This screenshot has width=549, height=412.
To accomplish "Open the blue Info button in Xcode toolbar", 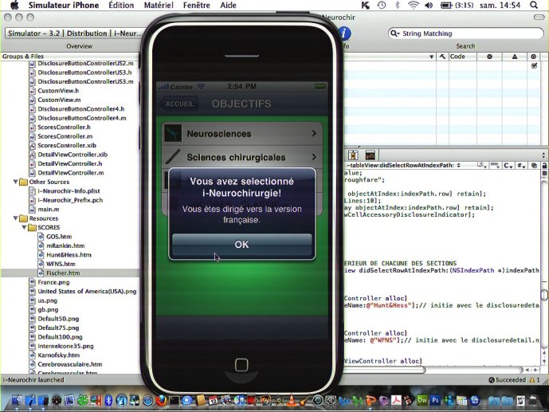I will (x=345, y=33).
